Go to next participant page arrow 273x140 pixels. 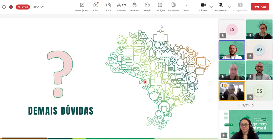click(x=253, y=105)
